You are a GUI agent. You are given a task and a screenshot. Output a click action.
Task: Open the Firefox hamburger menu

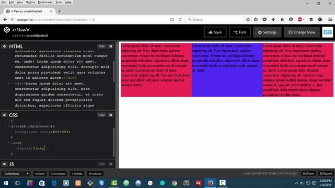pyautogui.click(x=330, y=19)
